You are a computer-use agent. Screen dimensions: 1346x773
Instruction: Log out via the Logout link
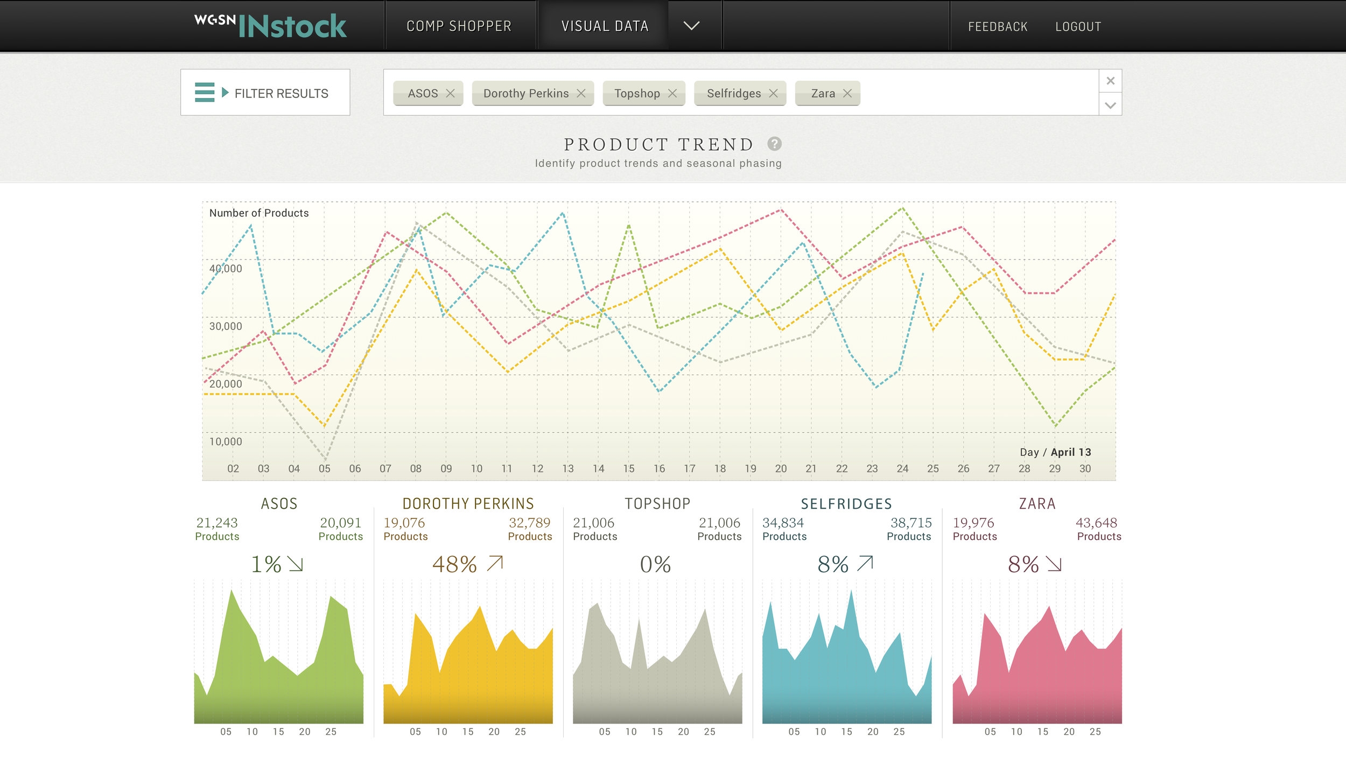pyautogui.click(x=1078, y=27)
